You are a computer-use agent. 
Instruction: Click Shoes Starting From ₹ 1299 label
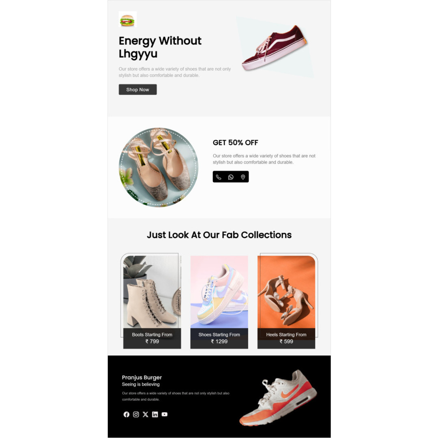pos(219,338)
